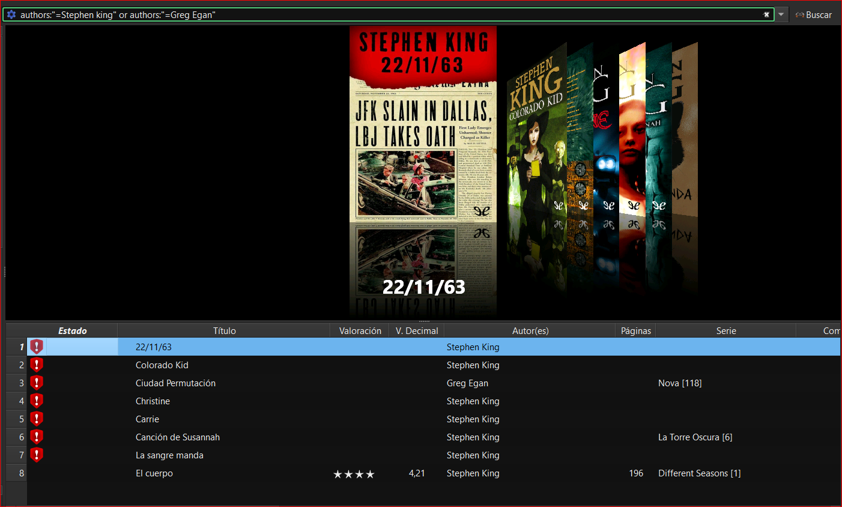Select the Christine title in the list
The image size is (842, 507).
pos(153,401)
